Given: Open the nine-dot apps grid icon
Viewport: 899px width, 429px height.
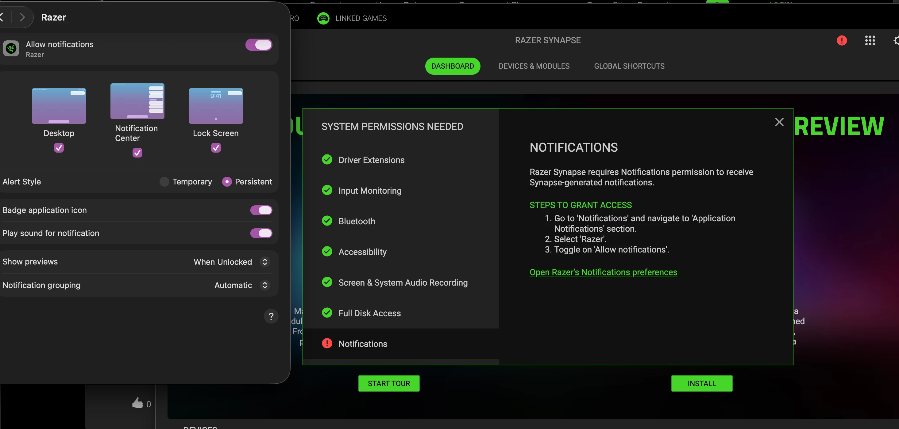Looking at the screenshot, I should click(870, 40).
